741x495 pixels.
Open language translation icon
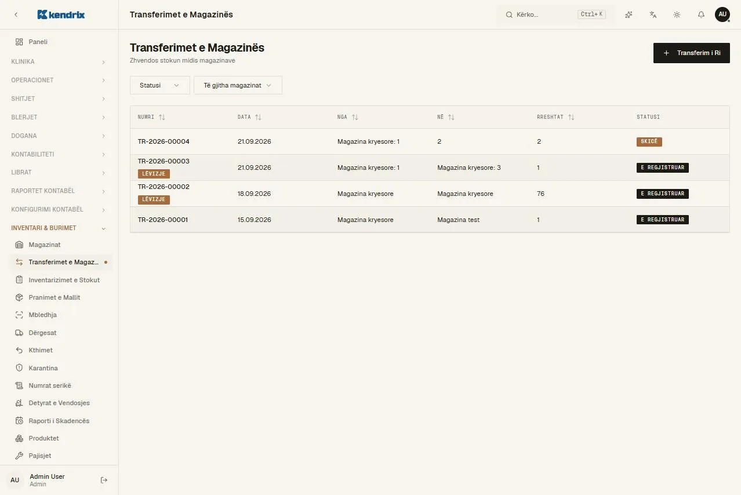click(653, 14)
